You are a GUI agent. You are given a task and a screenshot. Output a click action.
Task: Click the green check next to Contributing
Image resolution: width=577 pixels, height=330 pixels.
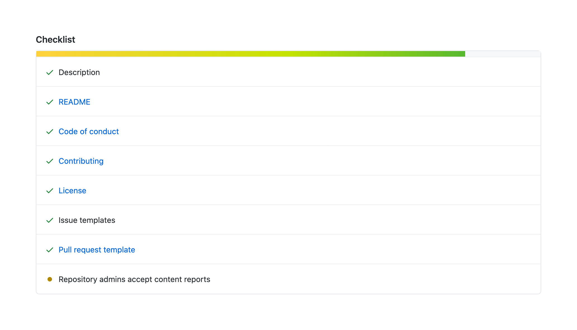pyautogui.click(x=50, y=161)
